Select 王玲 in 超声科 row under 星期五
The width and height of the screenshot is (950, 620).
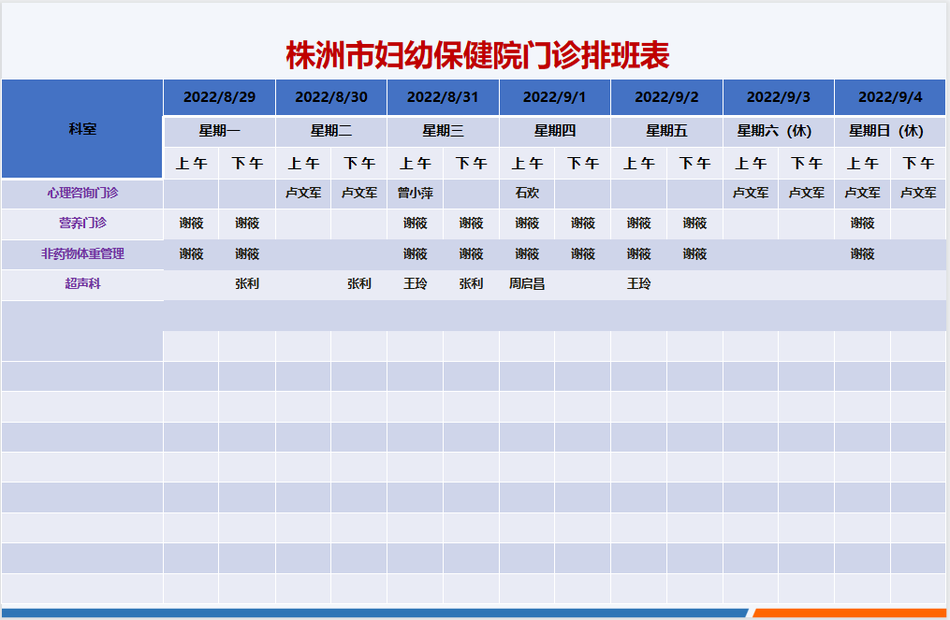tap(638, 284)
